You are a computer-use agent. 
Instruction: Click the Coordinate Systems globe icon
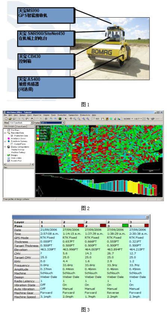pos(9,141)
